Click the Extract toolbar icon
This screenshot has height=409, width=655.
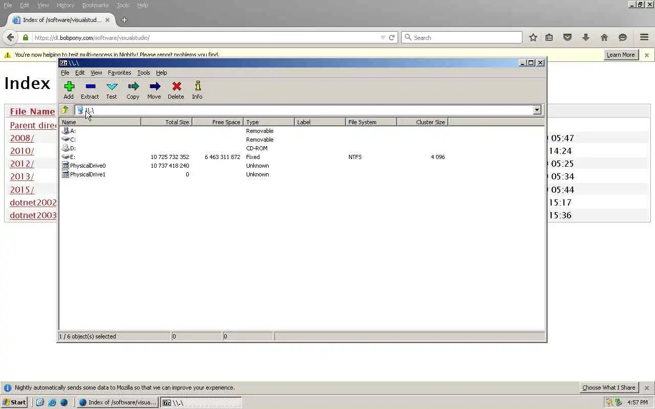(90, 90)
